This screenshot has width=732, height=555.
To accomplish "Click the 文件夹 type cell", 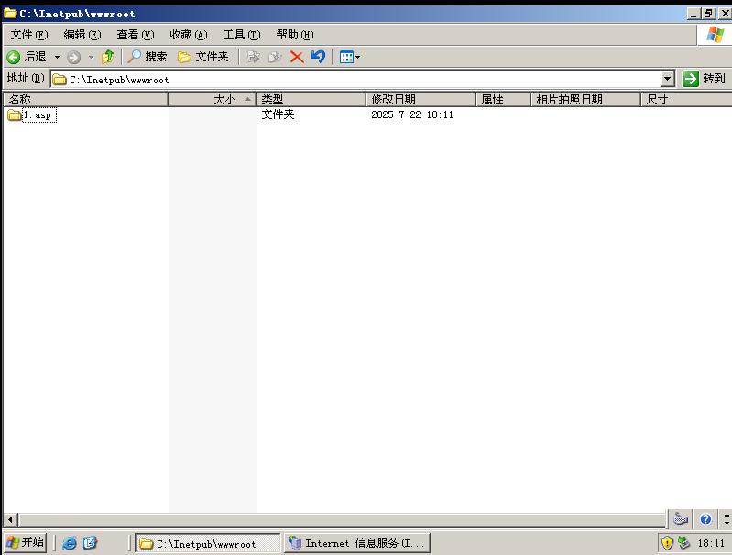I will (278, 114).
